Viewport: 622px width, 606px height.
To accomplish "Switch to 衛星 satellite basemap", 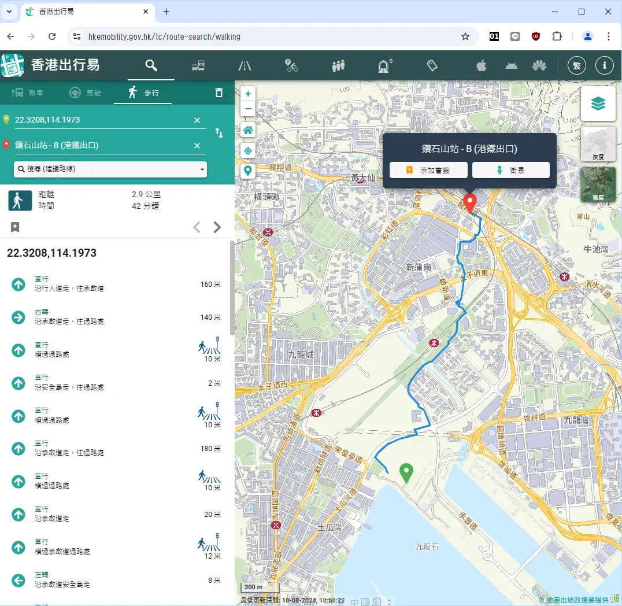I will [598, 184].
